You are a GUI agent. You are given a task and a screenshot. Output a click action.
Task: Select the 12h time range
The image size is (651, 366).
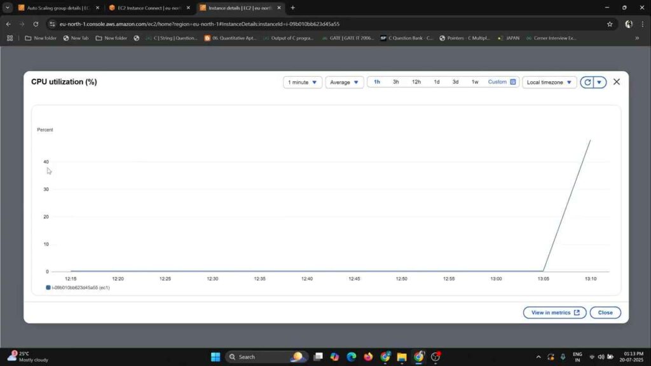[x=416, y=82]
